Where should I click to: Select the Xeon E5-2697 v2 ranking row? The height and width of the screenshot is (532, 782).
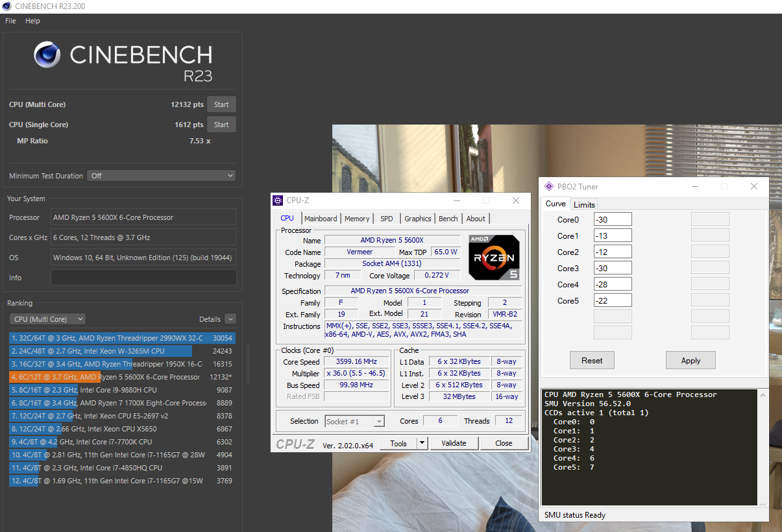pyautogui.click(x=122, y=416)
